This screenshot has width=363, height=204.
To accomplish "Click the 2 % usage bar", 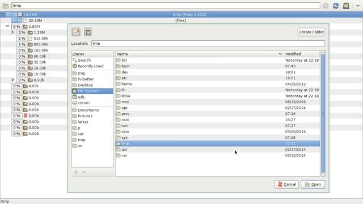I will [x=22, y=32].
